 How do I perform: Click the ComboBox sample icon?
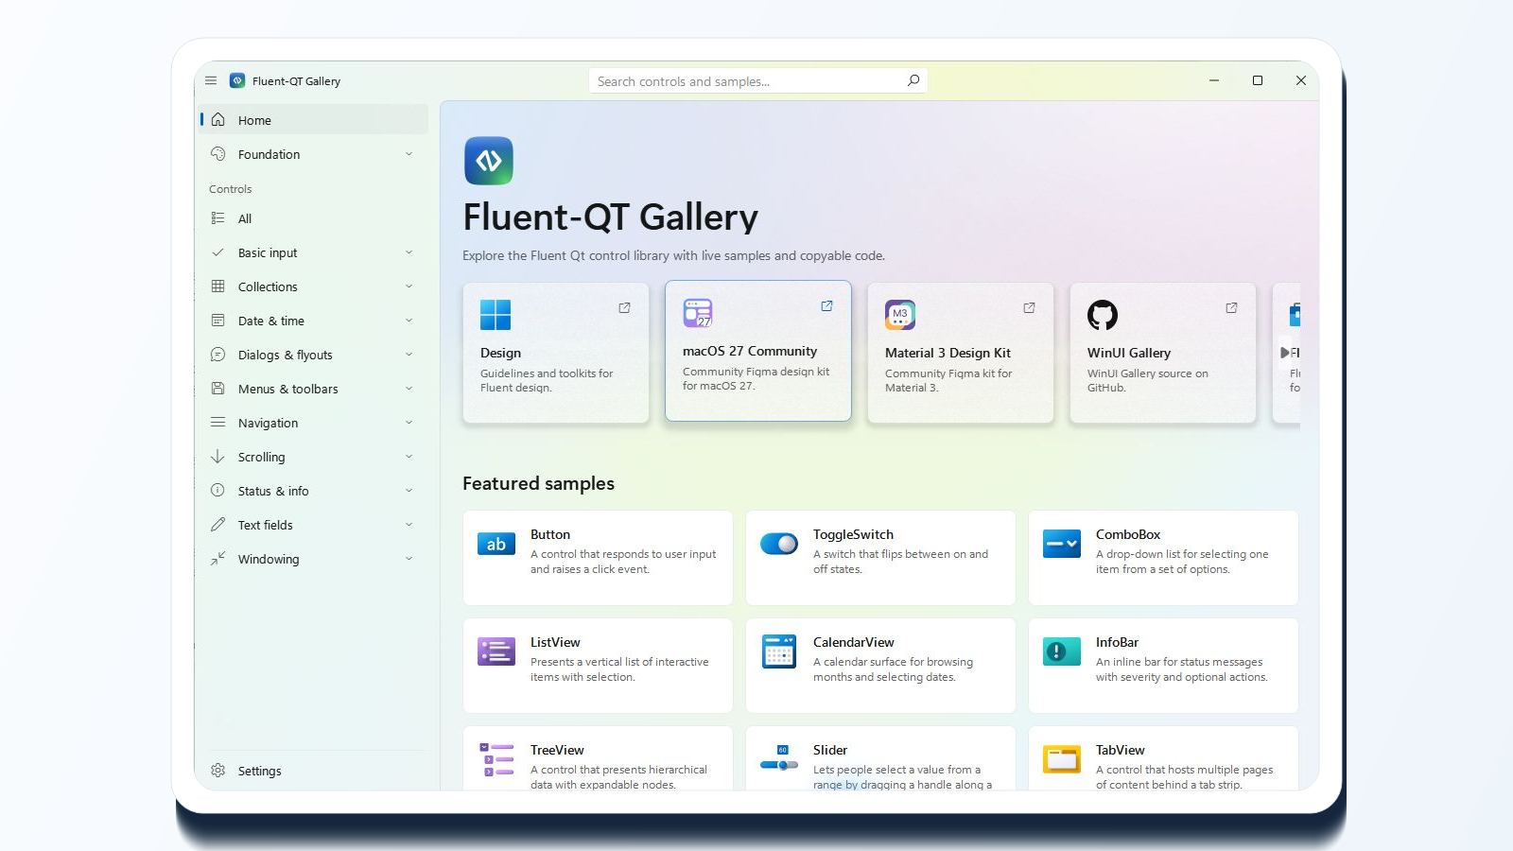click(x=1062, y=545)
